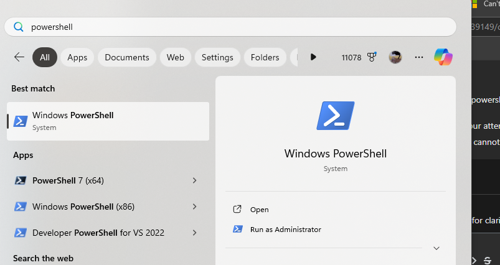This screenshot has height=265, width=500.
Task: Switch to the Apps filter tab
Action: (x=77, y=57)
